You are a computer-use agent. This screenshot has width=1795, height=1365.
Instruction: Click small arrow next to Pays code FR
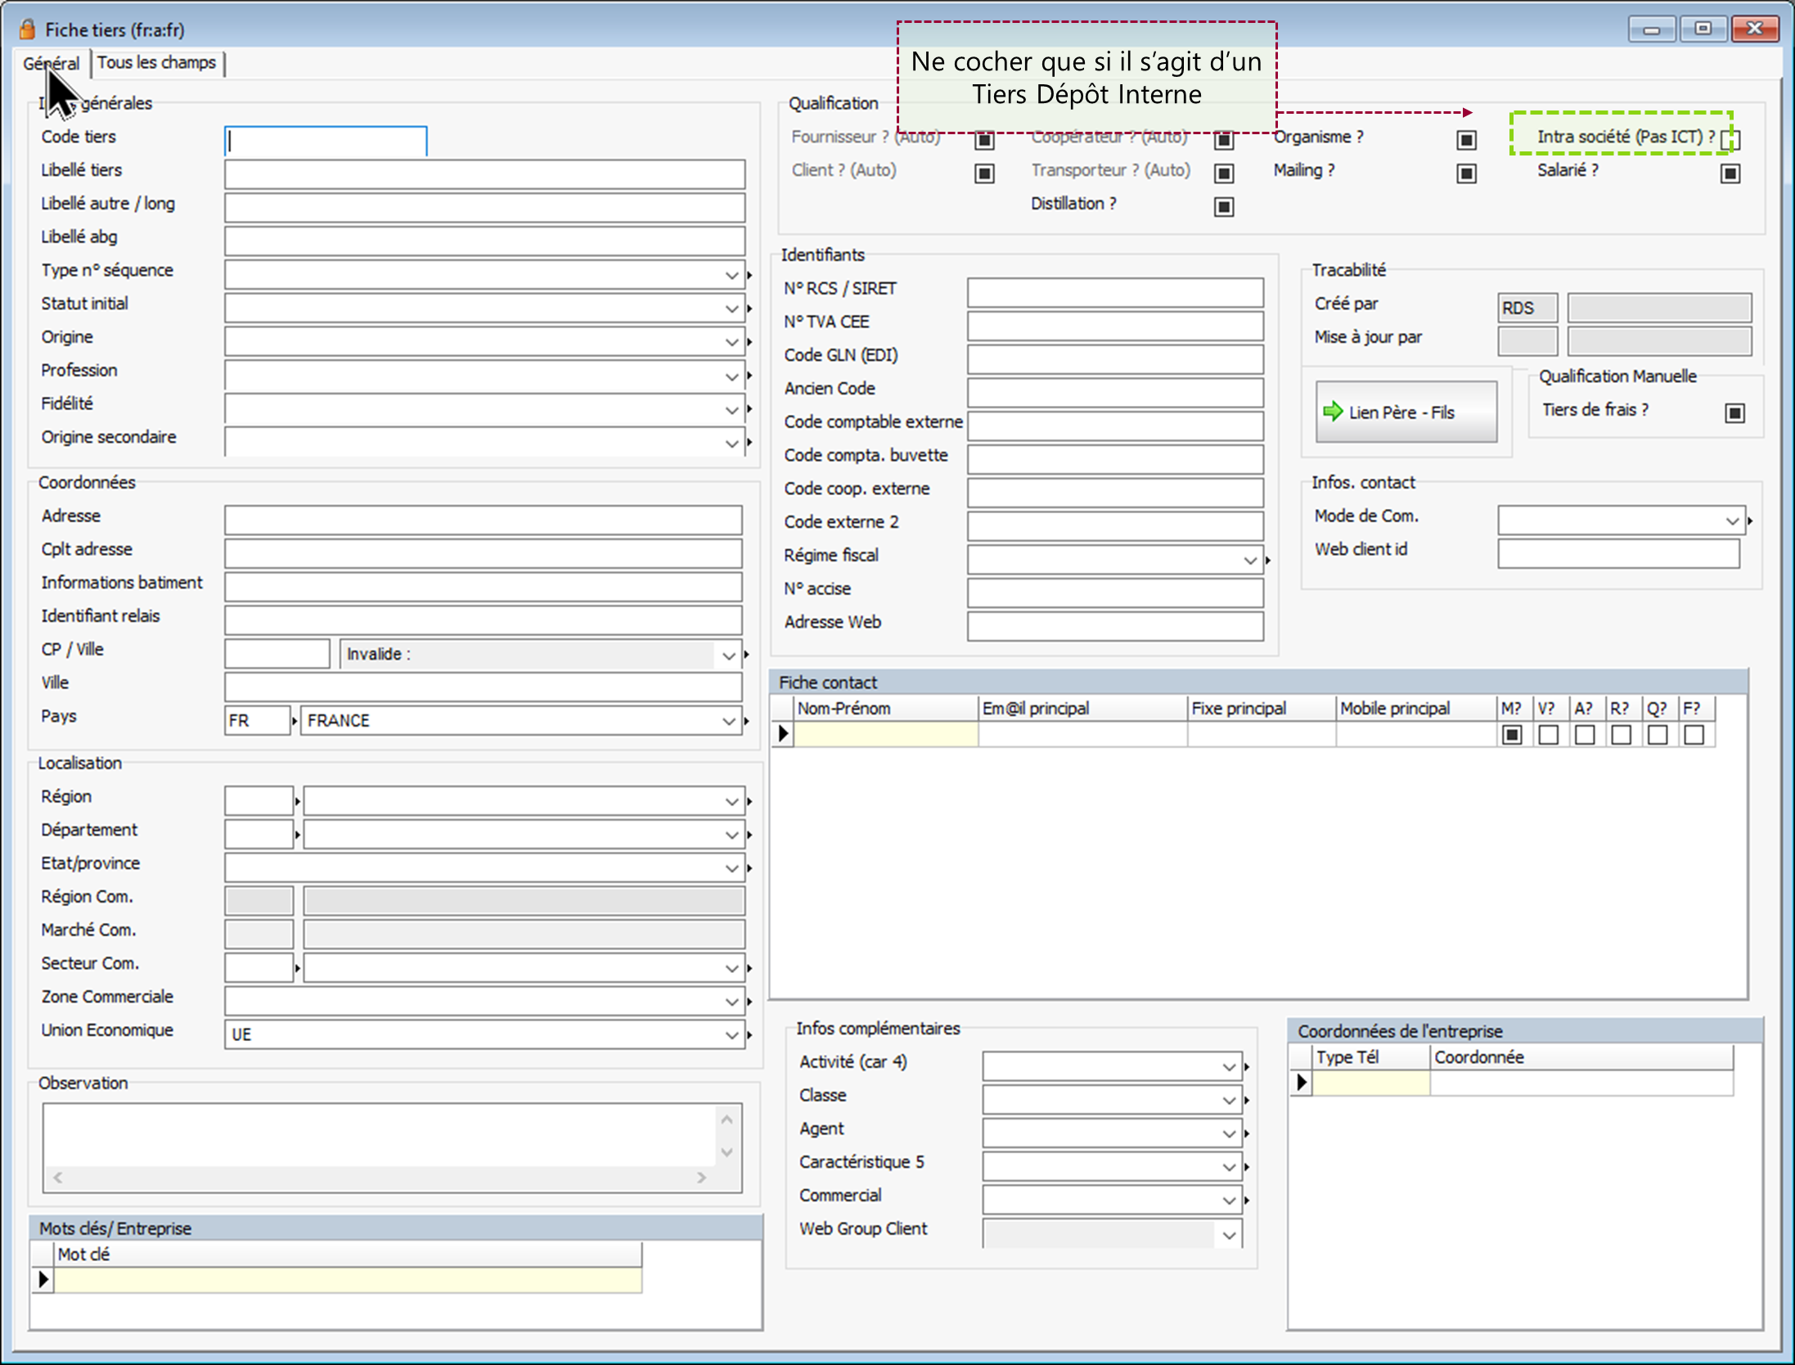pyautogui.click(x=295, y=721)
